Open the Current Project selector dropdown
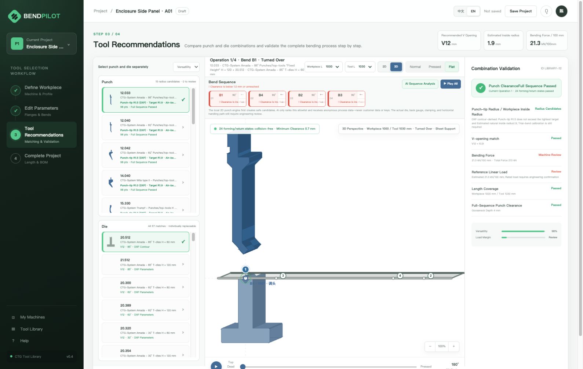This screenshot has width=583, height=369. click(x=41, y=44)
